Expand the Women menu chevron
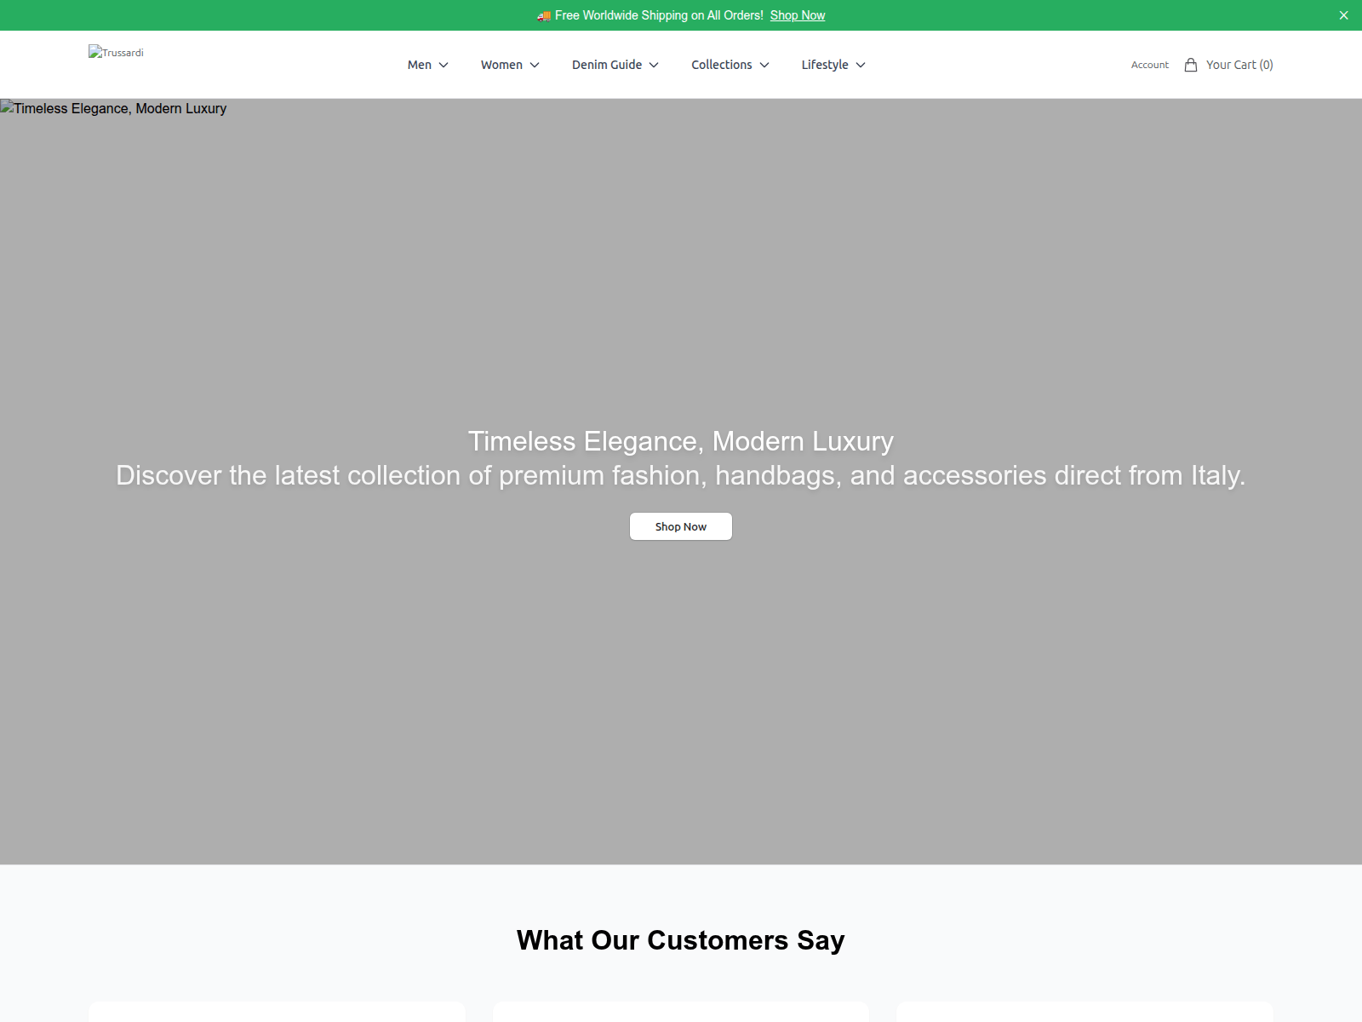Image resolution: width=1362 pixels, height=1022 pixels. click(535, 65)
